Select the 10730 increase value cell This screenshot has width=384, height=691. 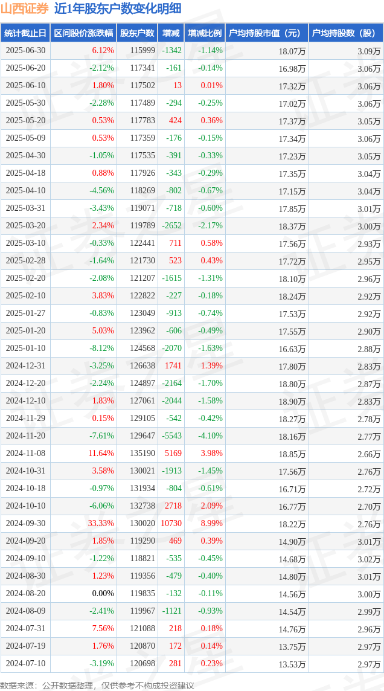(x=171, y=524)
